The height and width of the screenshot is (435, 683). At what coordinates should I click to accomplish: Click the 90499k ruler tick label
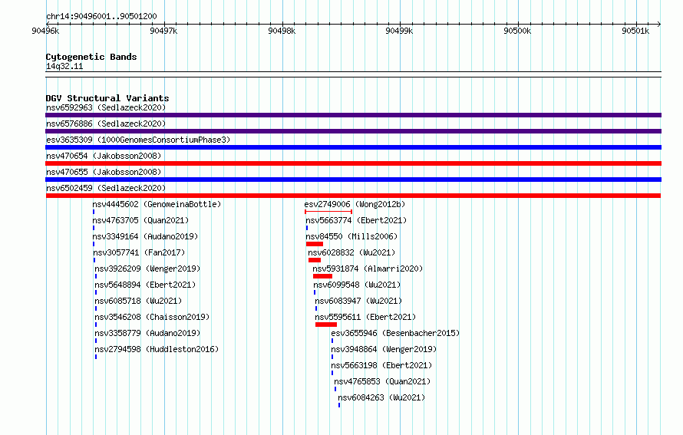pyautogui.click(x=399, y=31)
